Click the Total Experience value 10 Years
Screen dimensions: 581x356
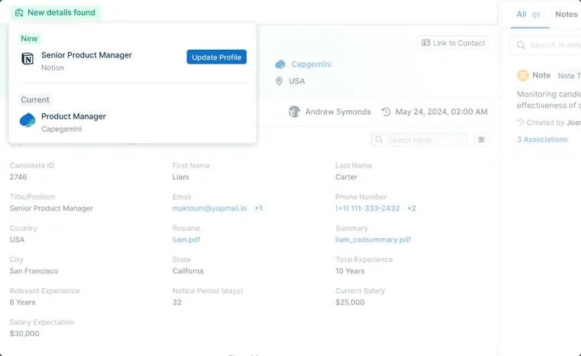350,271
